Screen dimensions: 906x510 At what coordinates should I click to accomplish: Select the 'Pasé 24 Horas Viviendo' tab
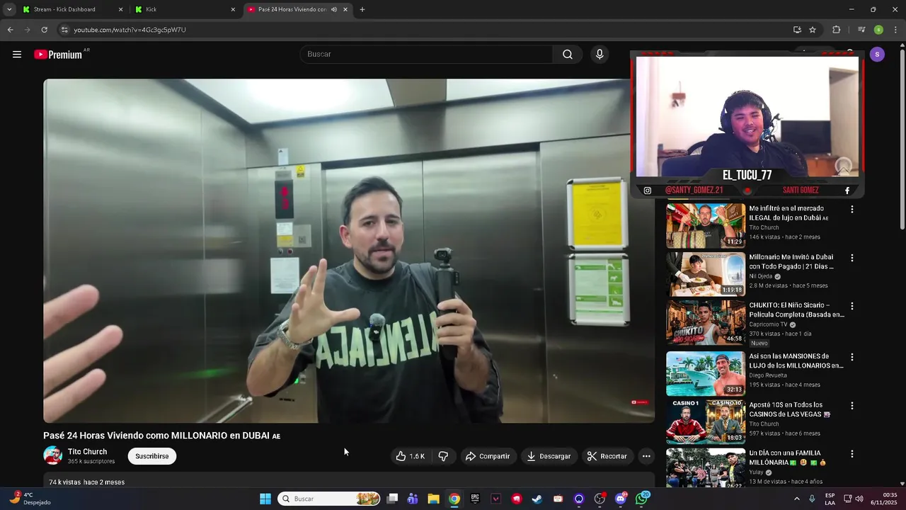pos(292,10)
